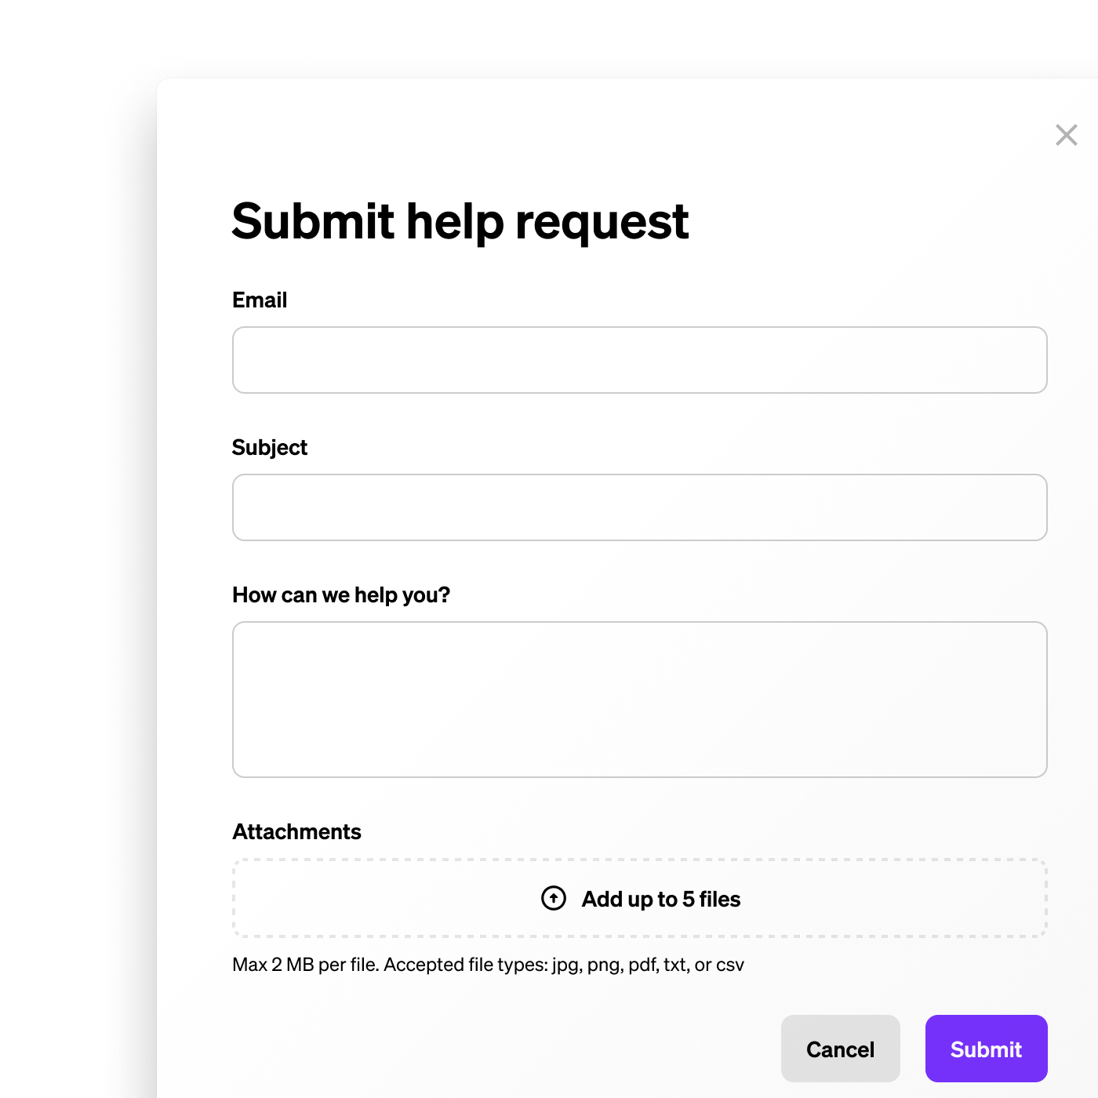The width and height of the screenshot is (1098, 1098).
Task: Focus the Email input field
Action: (640, 360)
